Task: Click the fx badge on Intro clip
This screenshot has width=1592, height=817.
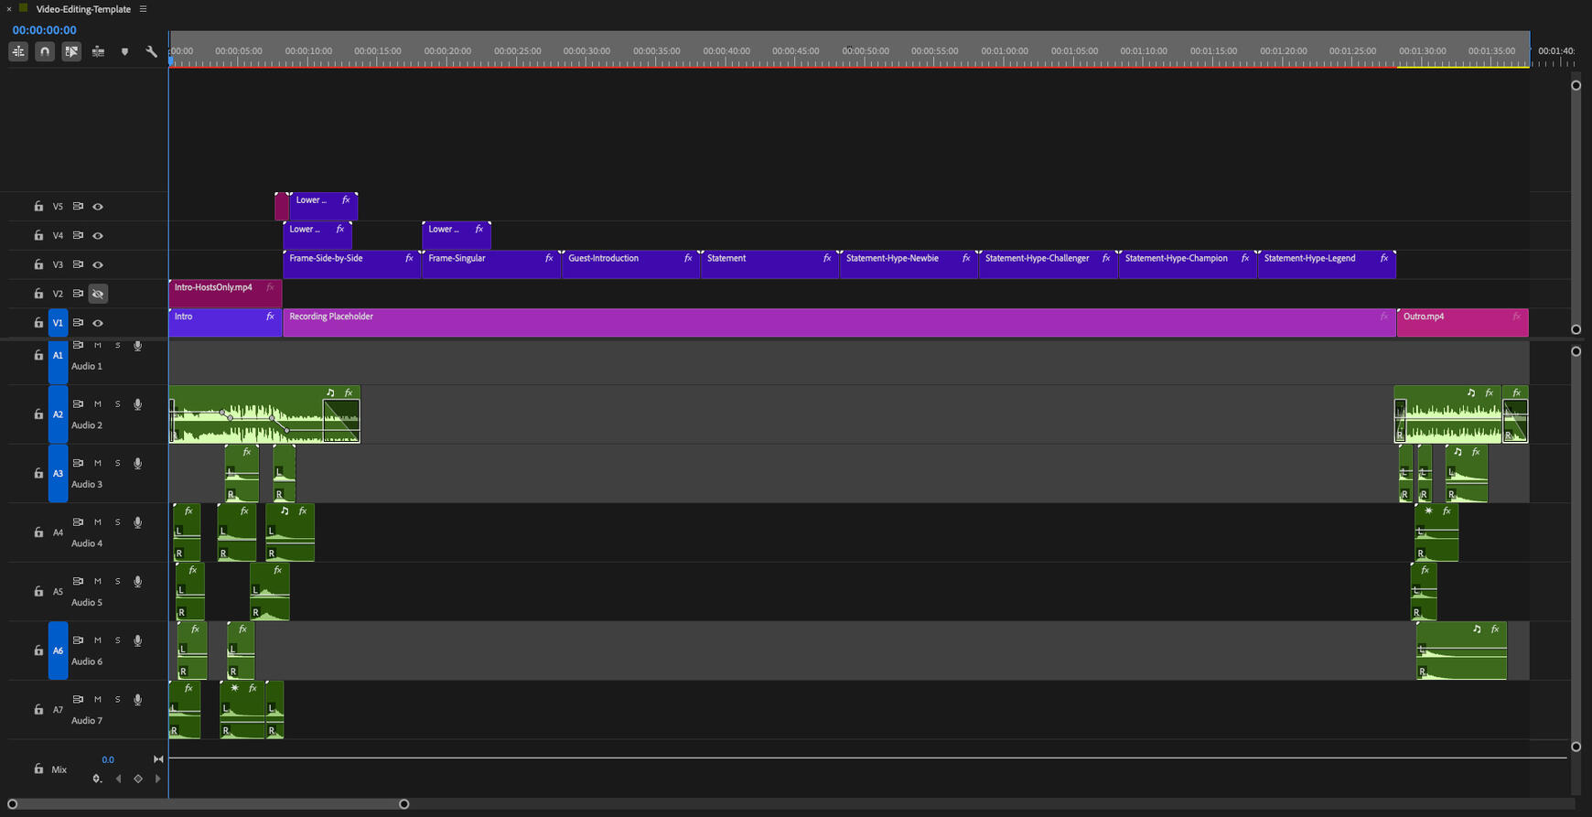Action: [270, 317]
